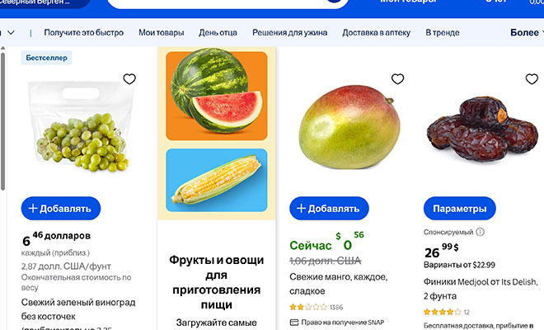The height and width of the screenshot is (330, 544).
Task: Go to День отца section
Action: pyautogui.click(x=218, y=33)
